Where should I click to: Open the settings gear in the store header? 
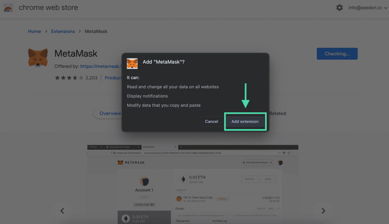click(x=339, y=8)
